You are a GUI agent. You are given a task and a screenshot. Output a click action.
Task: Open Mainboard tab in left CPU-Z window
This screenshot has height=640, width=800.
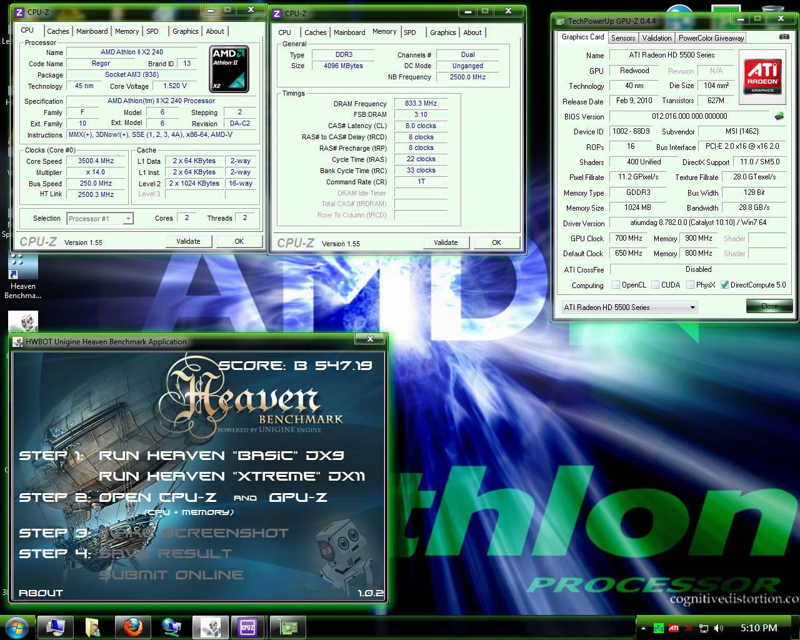(92, 31)
